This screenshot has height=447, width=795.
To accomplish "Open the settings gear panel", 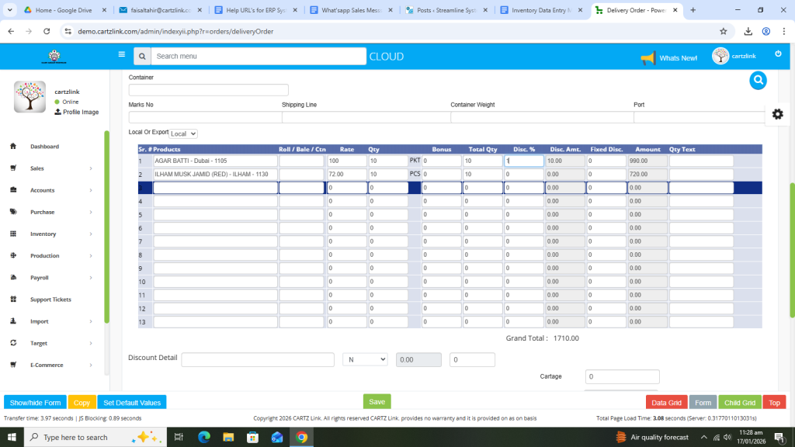I will (x=777, y=114).
